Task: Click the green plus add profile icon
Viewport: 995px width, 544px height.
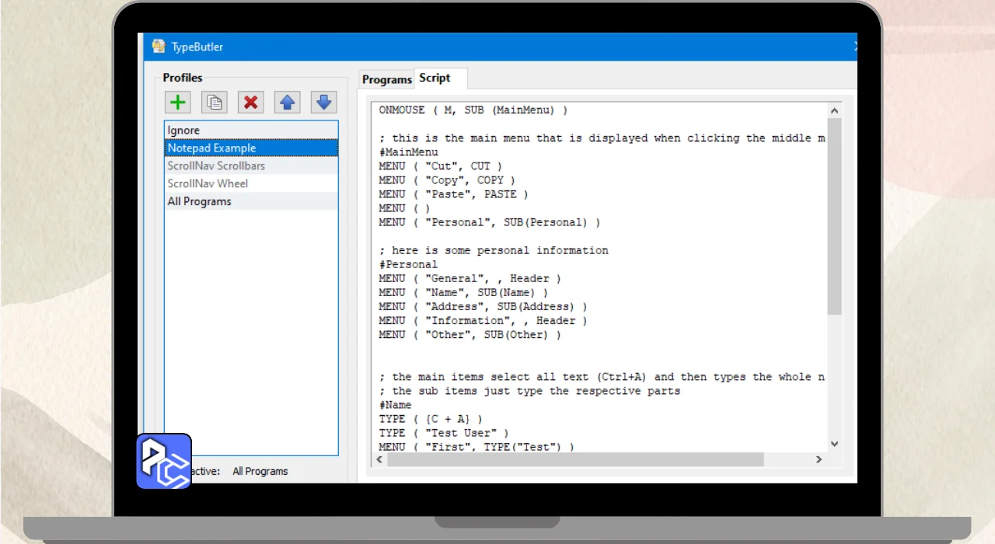Action: pyautogui.click(x=178, y=102)
